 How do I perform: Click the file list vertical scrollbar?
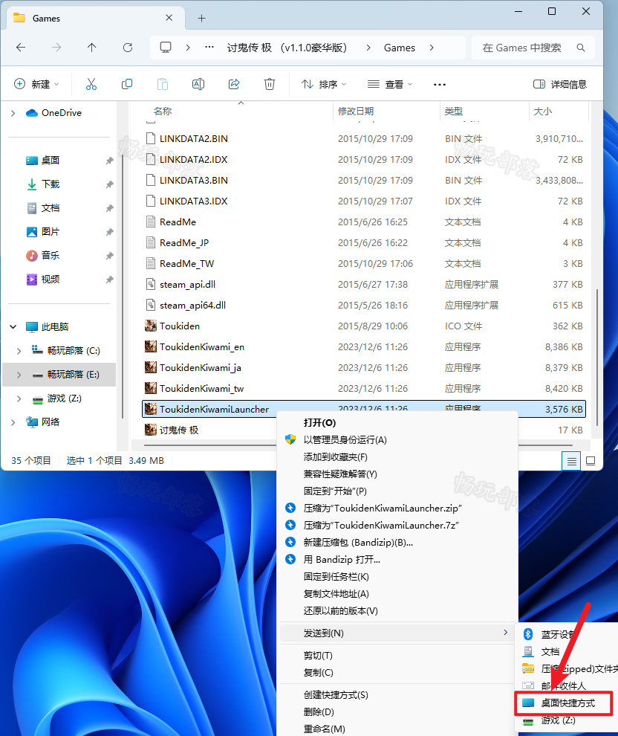click(x=597, y=357)
